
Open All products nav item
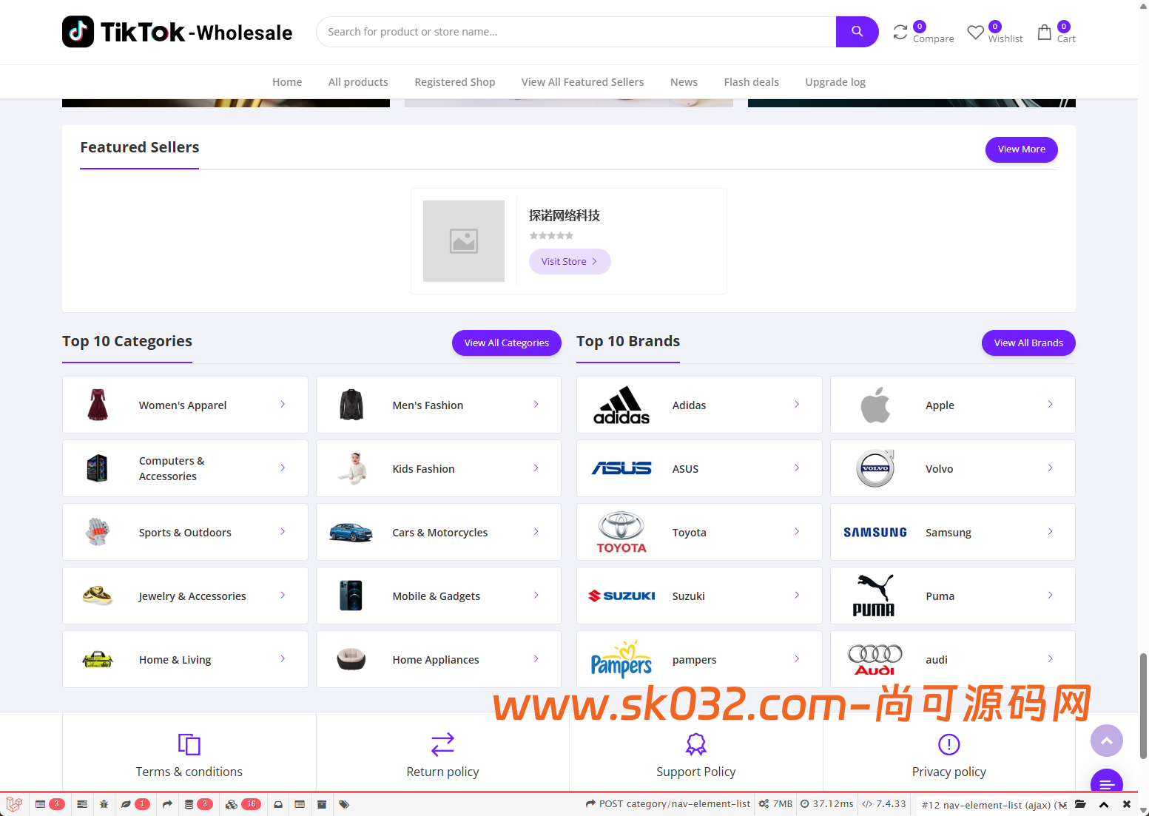(358, 82)
